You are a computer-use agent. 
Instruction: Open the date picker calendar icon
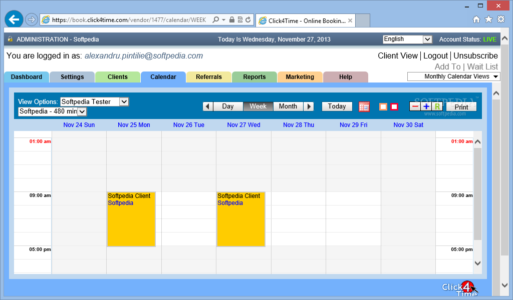coord(364,106)
